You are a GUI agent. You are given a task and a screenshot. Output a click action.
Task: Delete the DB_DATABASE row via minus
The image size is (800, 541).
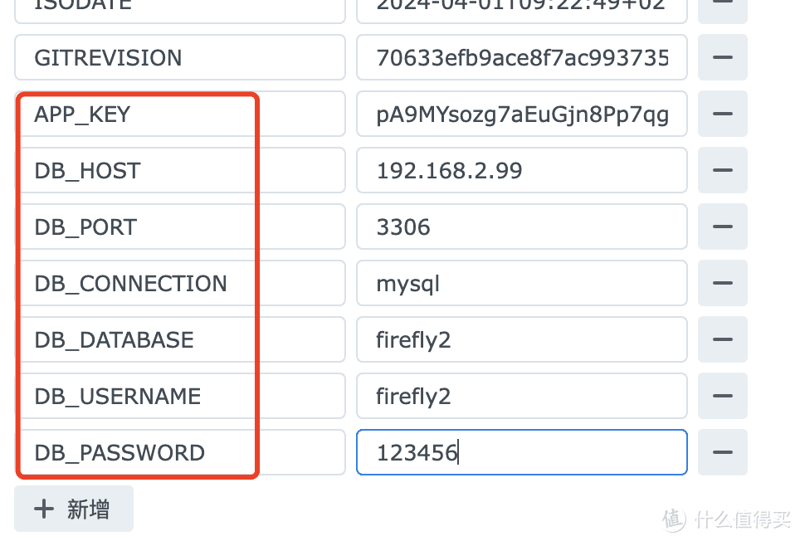tap(722, 340)
